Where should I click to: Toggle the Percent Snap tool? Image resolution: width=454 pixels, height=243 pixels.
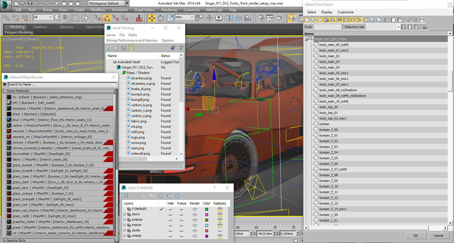coord(116,18)
